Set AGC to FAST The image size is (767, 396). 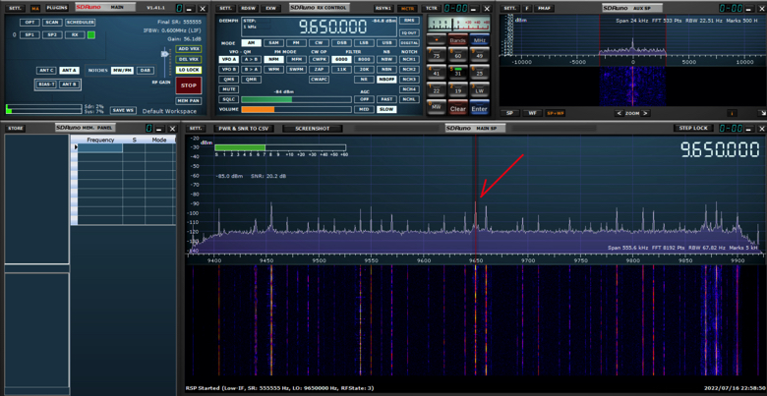point(386,99)
